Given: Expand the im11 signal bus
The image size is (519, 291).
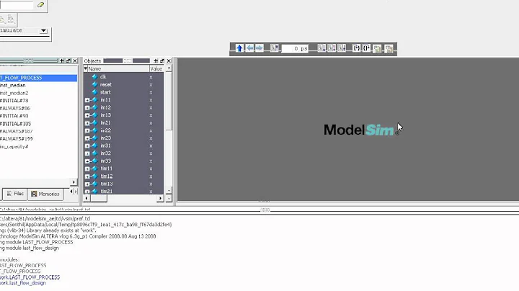Looking at the screenshot, I should 87,100.
